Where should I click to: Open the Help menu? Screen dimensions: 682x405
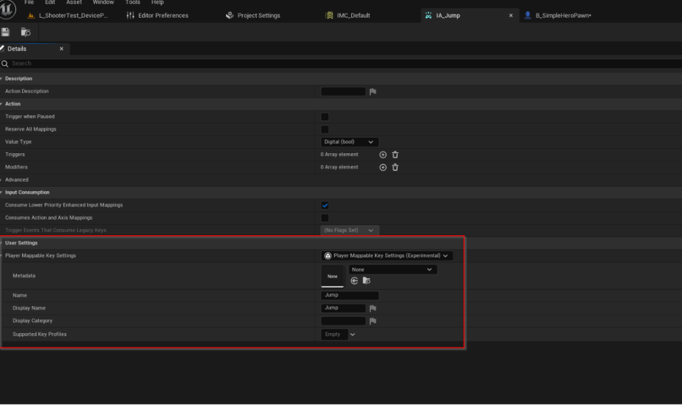point(157,3)
